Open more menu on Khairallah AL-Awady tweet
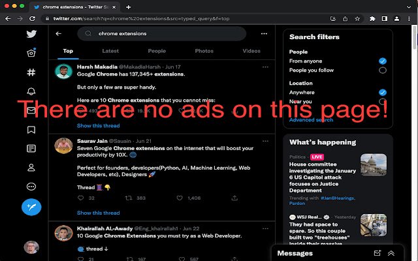Viewport: 418px width, 261px height. pyautogui.click(x=265, y=228)
